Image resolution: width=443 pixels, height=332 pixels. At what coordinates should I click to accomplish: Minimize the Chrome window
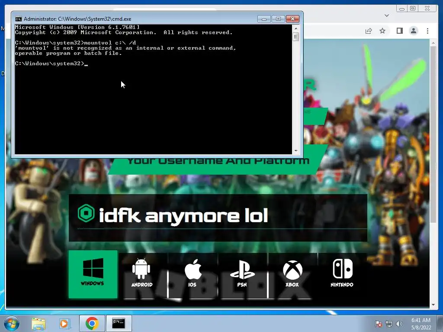pyautogui.click(x=401, y=9)
